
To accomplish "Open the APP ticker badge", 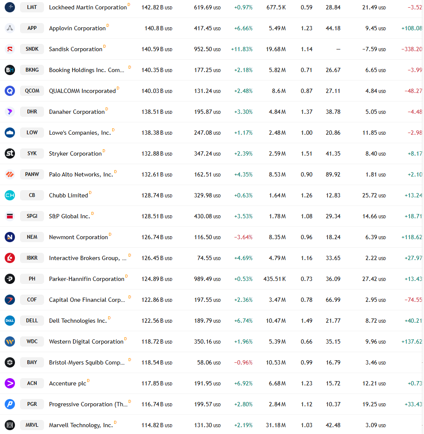I will pos(32,28).
